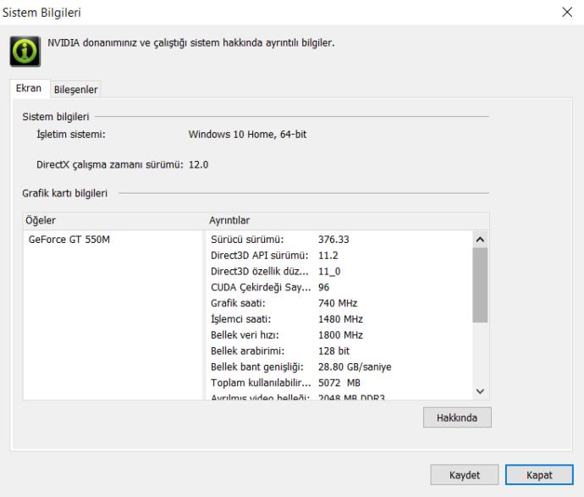Click the 11_0 feature level value
Image resolution: width=584 pixels, height=497 pixels.
[329, 272]
